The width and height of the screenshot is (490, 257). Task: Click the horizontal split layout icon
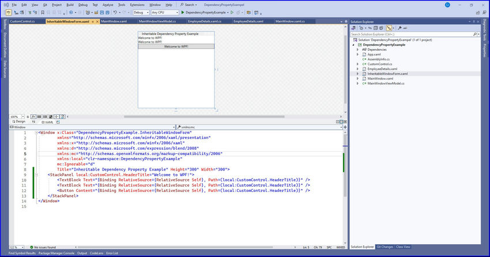click(x=341, y=122)
